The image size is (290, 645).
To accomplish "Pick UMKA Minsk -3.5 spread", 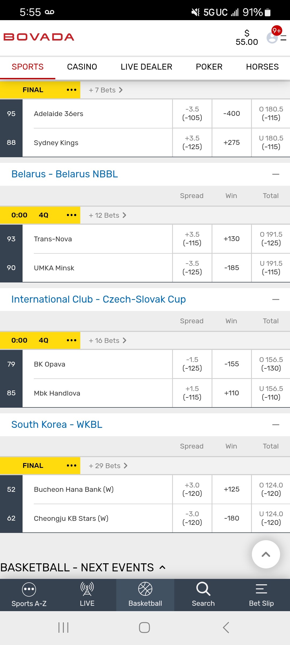I will (x=192, y=268).
